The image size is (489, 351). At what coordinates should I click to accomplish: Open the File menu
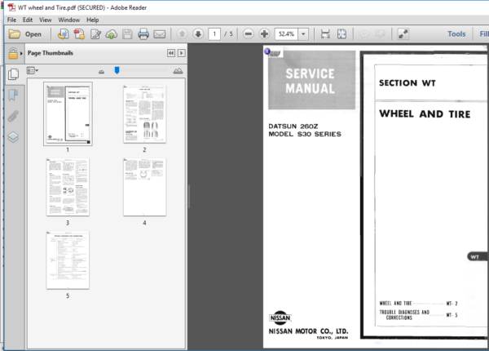pos(11,20)
